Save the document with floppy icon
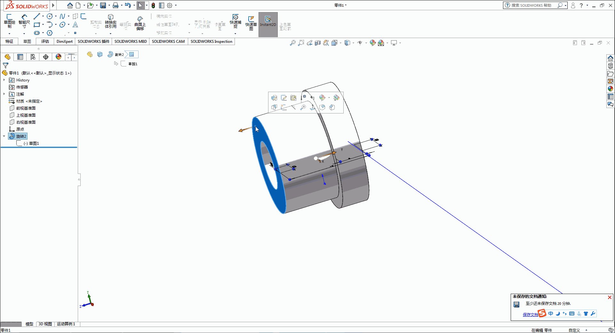The width and height of the screenshot is (615, 333). [x=103, y=5]
